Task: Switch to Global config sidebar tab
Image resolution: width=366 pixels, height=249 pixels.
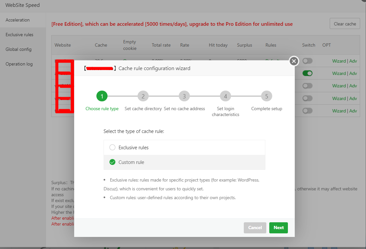Action: [x=19, y=49]
